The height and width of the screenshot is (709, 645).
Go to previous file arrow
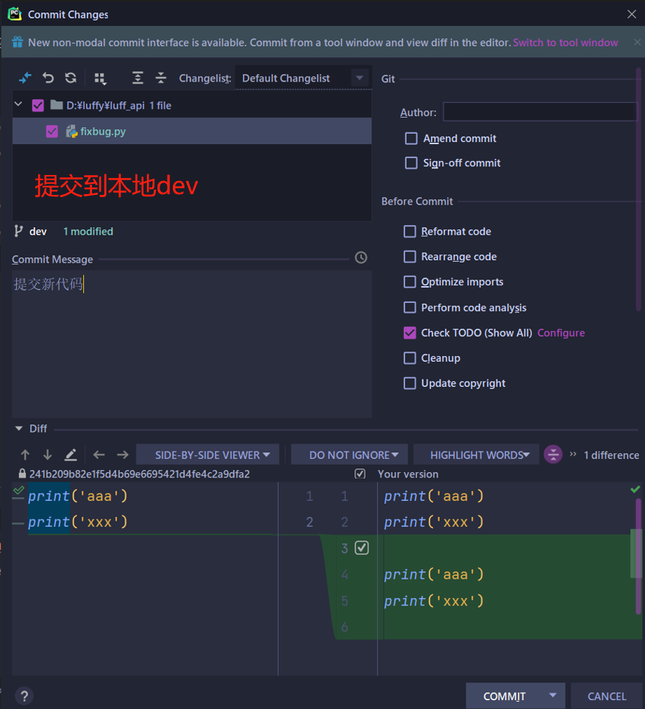[x=99, y=455]
